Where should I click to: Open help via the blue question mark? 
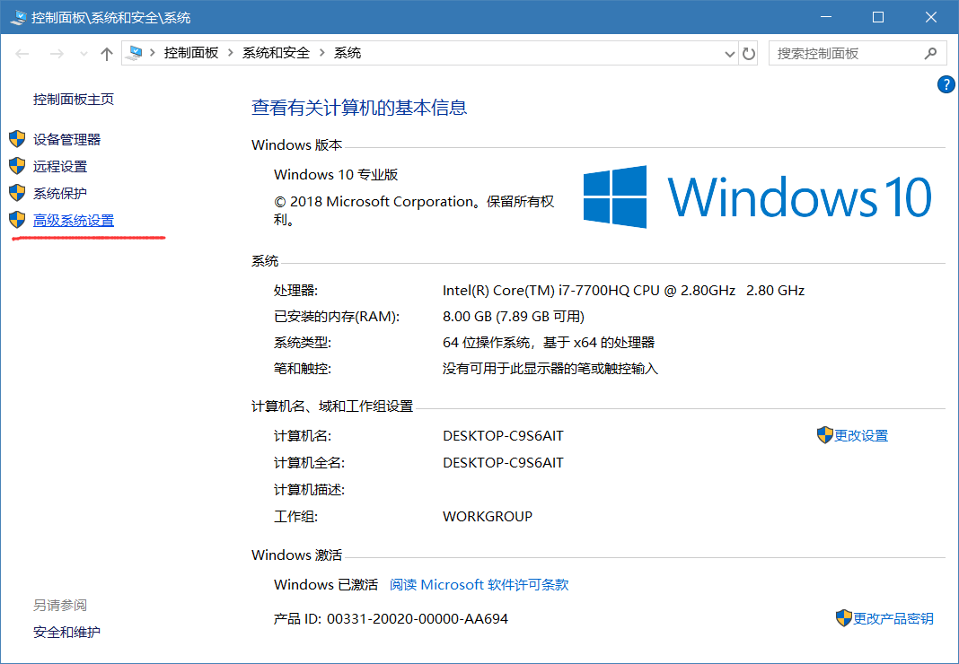(946, 84)
